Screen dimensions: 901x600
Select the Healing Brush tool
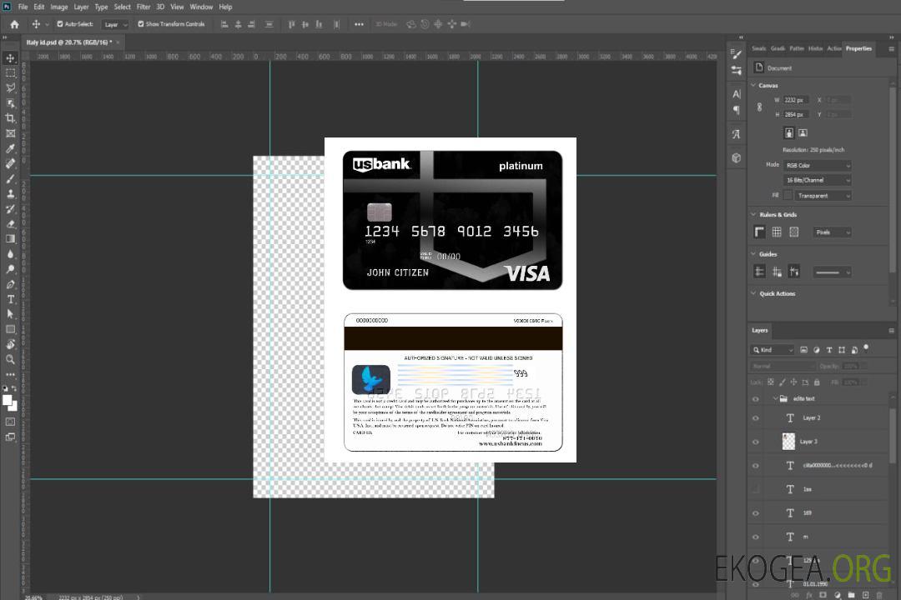tap(10, 163)
